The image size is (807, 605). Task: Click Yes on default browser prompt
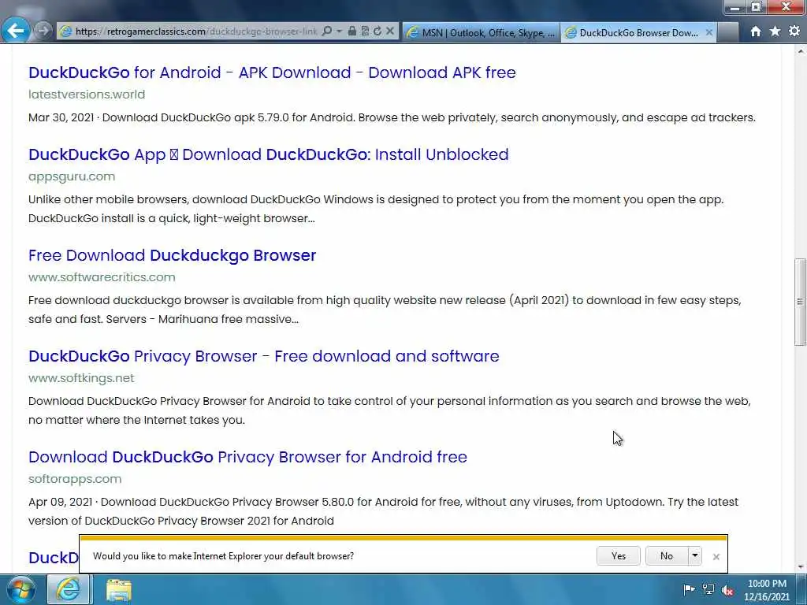619,556
